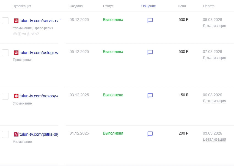Screen dimensions: 234x166
Task: Tick the checkbox for tulun-tv.com/servis-na row
Action: pyautogui.click(x=5, y=21)
